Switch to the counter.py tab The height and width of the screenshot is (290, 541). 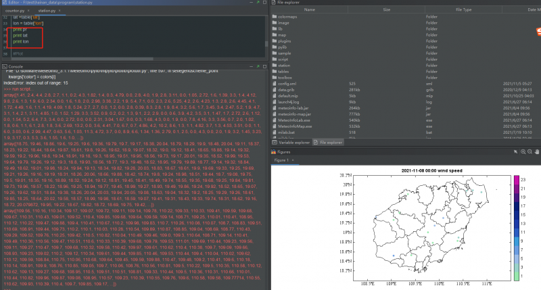click(x=15, y=11)
